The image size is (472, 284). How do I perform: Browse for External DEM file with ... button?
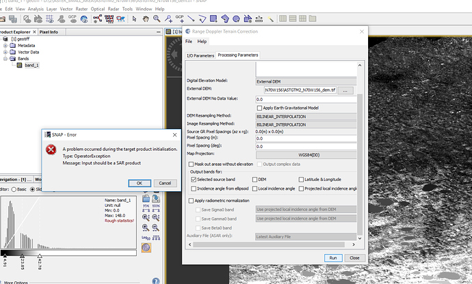(345, 91)
